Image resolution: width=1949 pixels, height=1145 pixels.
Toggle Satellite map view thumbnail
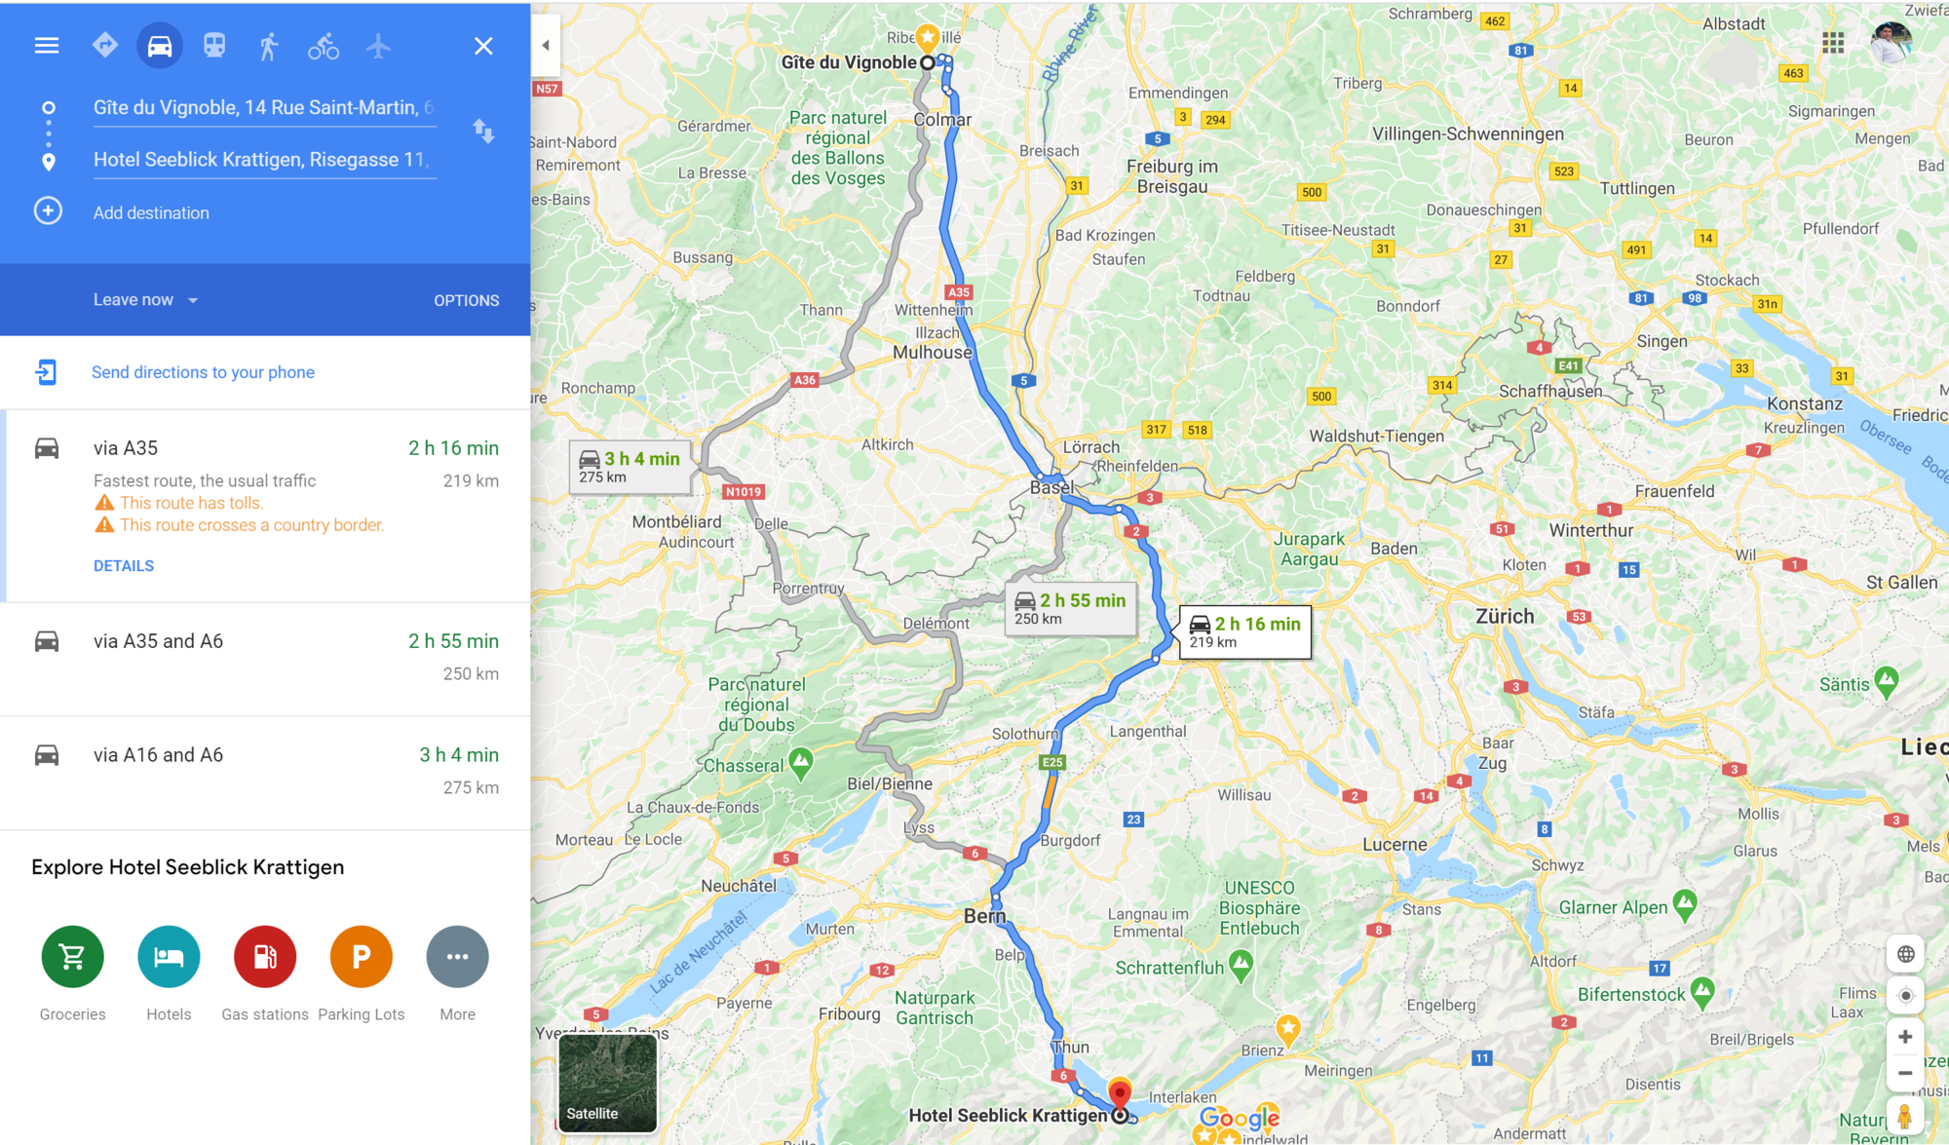607,1083
